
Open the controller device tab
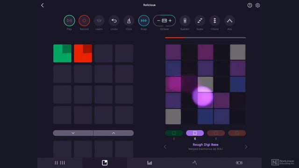point(239,163)
